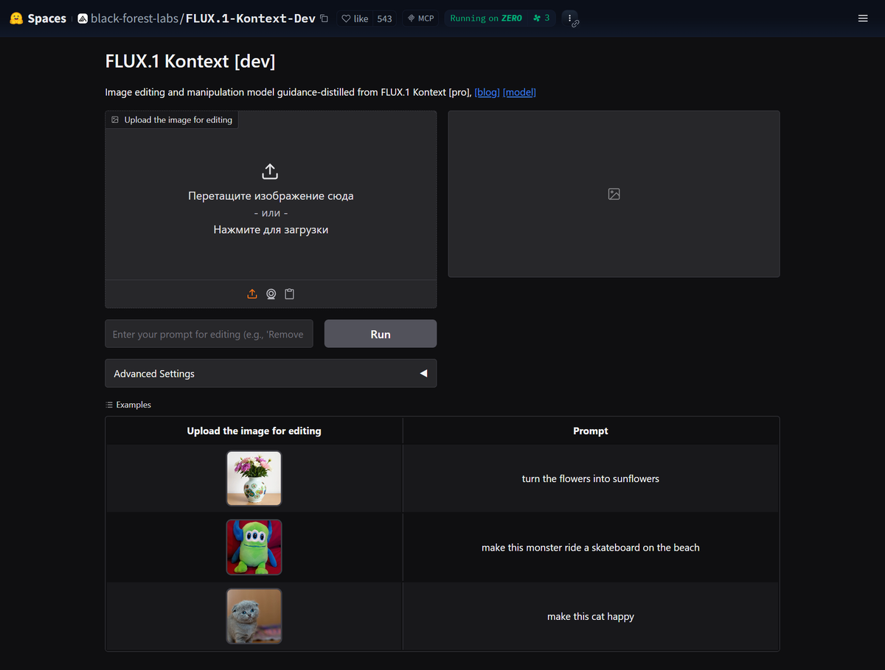Choose 'turn the flowers into sunflowers' prompt

591,479
